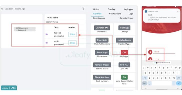The image size is (182, 95).
Task: Click the username row folder icon
Action: 47,34
